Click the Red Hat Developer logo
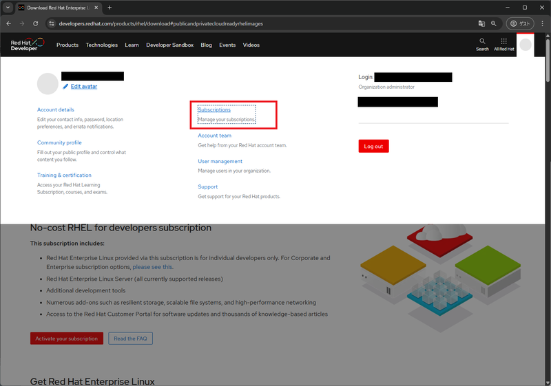 pos(28,45)
